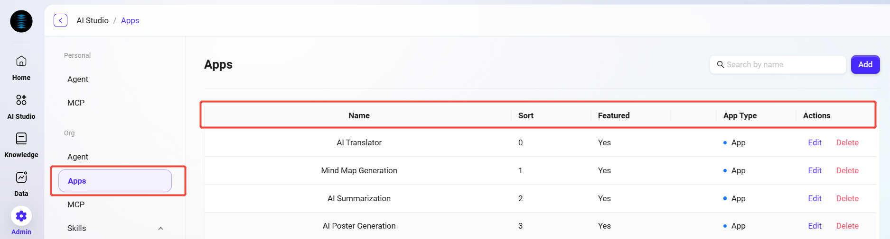890x239 pixels.
Task: Open AI Studio from the sidebar
Action: [x=21, y=100]
